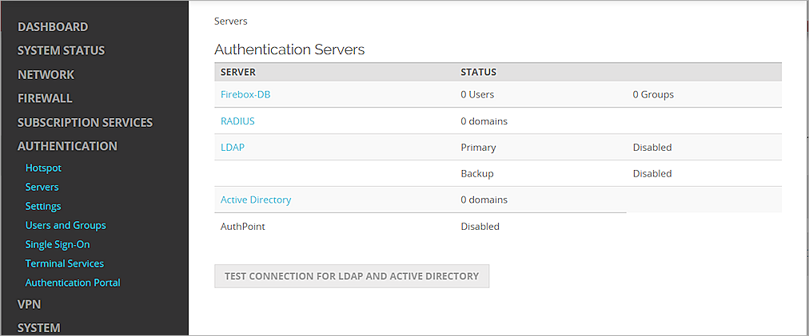The width and height of the screenshot is (809, 336).
Task: Click the LDAP server link
Action: 232,148
